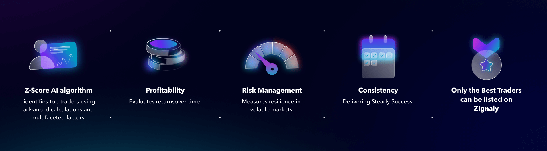Click 'Only the Best Traders' heading

coord(486,99)
